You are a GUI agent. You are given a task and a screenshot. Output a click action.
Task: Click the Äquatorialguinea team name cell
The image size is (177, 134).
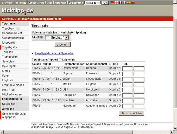pyautogui.click(x=97, y=106)
